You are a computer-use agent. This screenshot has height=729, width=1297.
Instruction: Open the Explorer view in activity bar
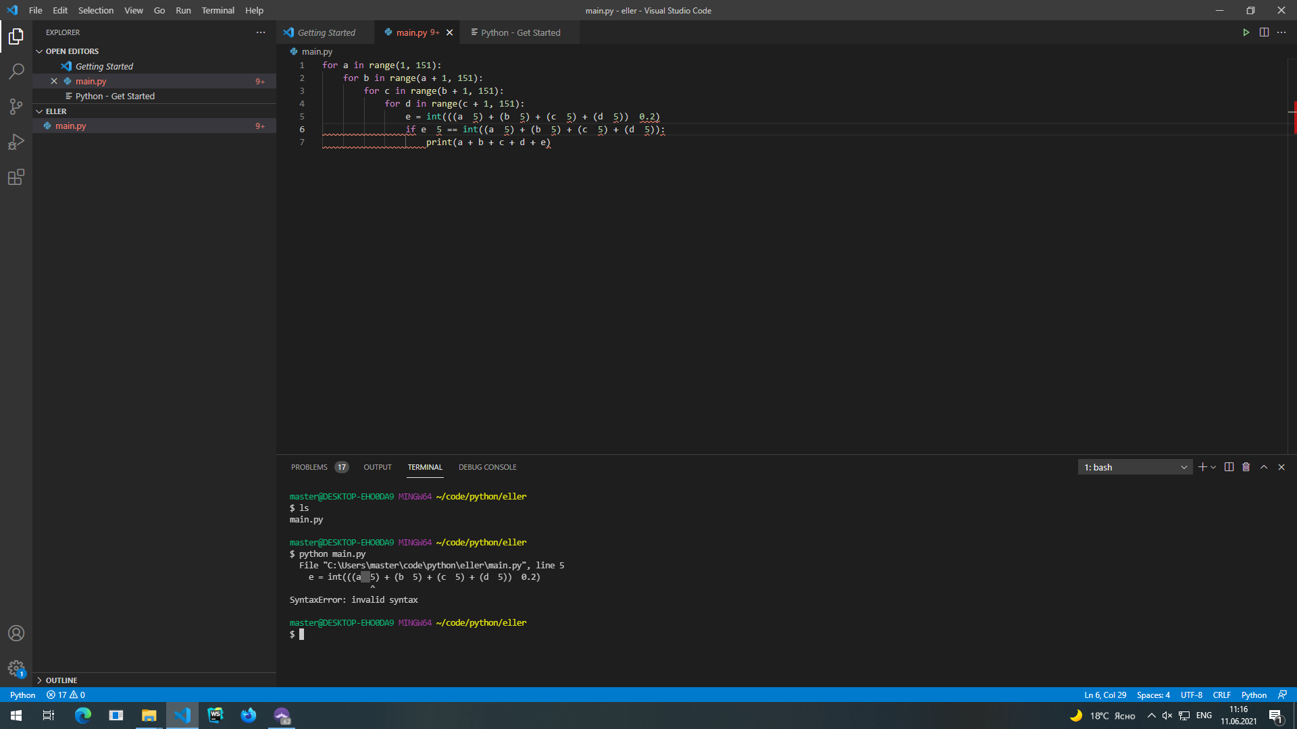pyautogui.click(x=16, y=36)
